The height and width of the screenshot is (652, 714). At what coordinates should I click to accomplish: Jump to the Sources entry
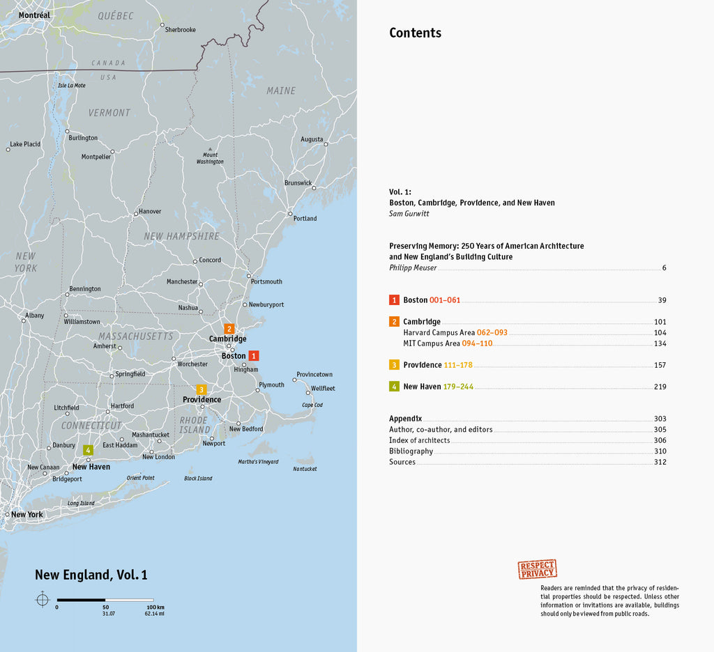point(402,462)
